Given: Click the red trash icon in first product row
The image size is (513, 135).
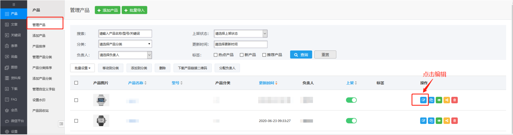Looking at the screenshot, I should [x=455, y=100].
